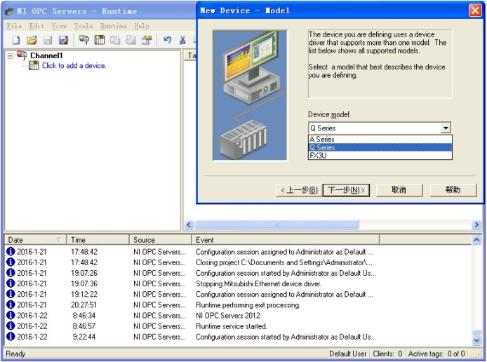Open the Runtime menu

[114, 26]
